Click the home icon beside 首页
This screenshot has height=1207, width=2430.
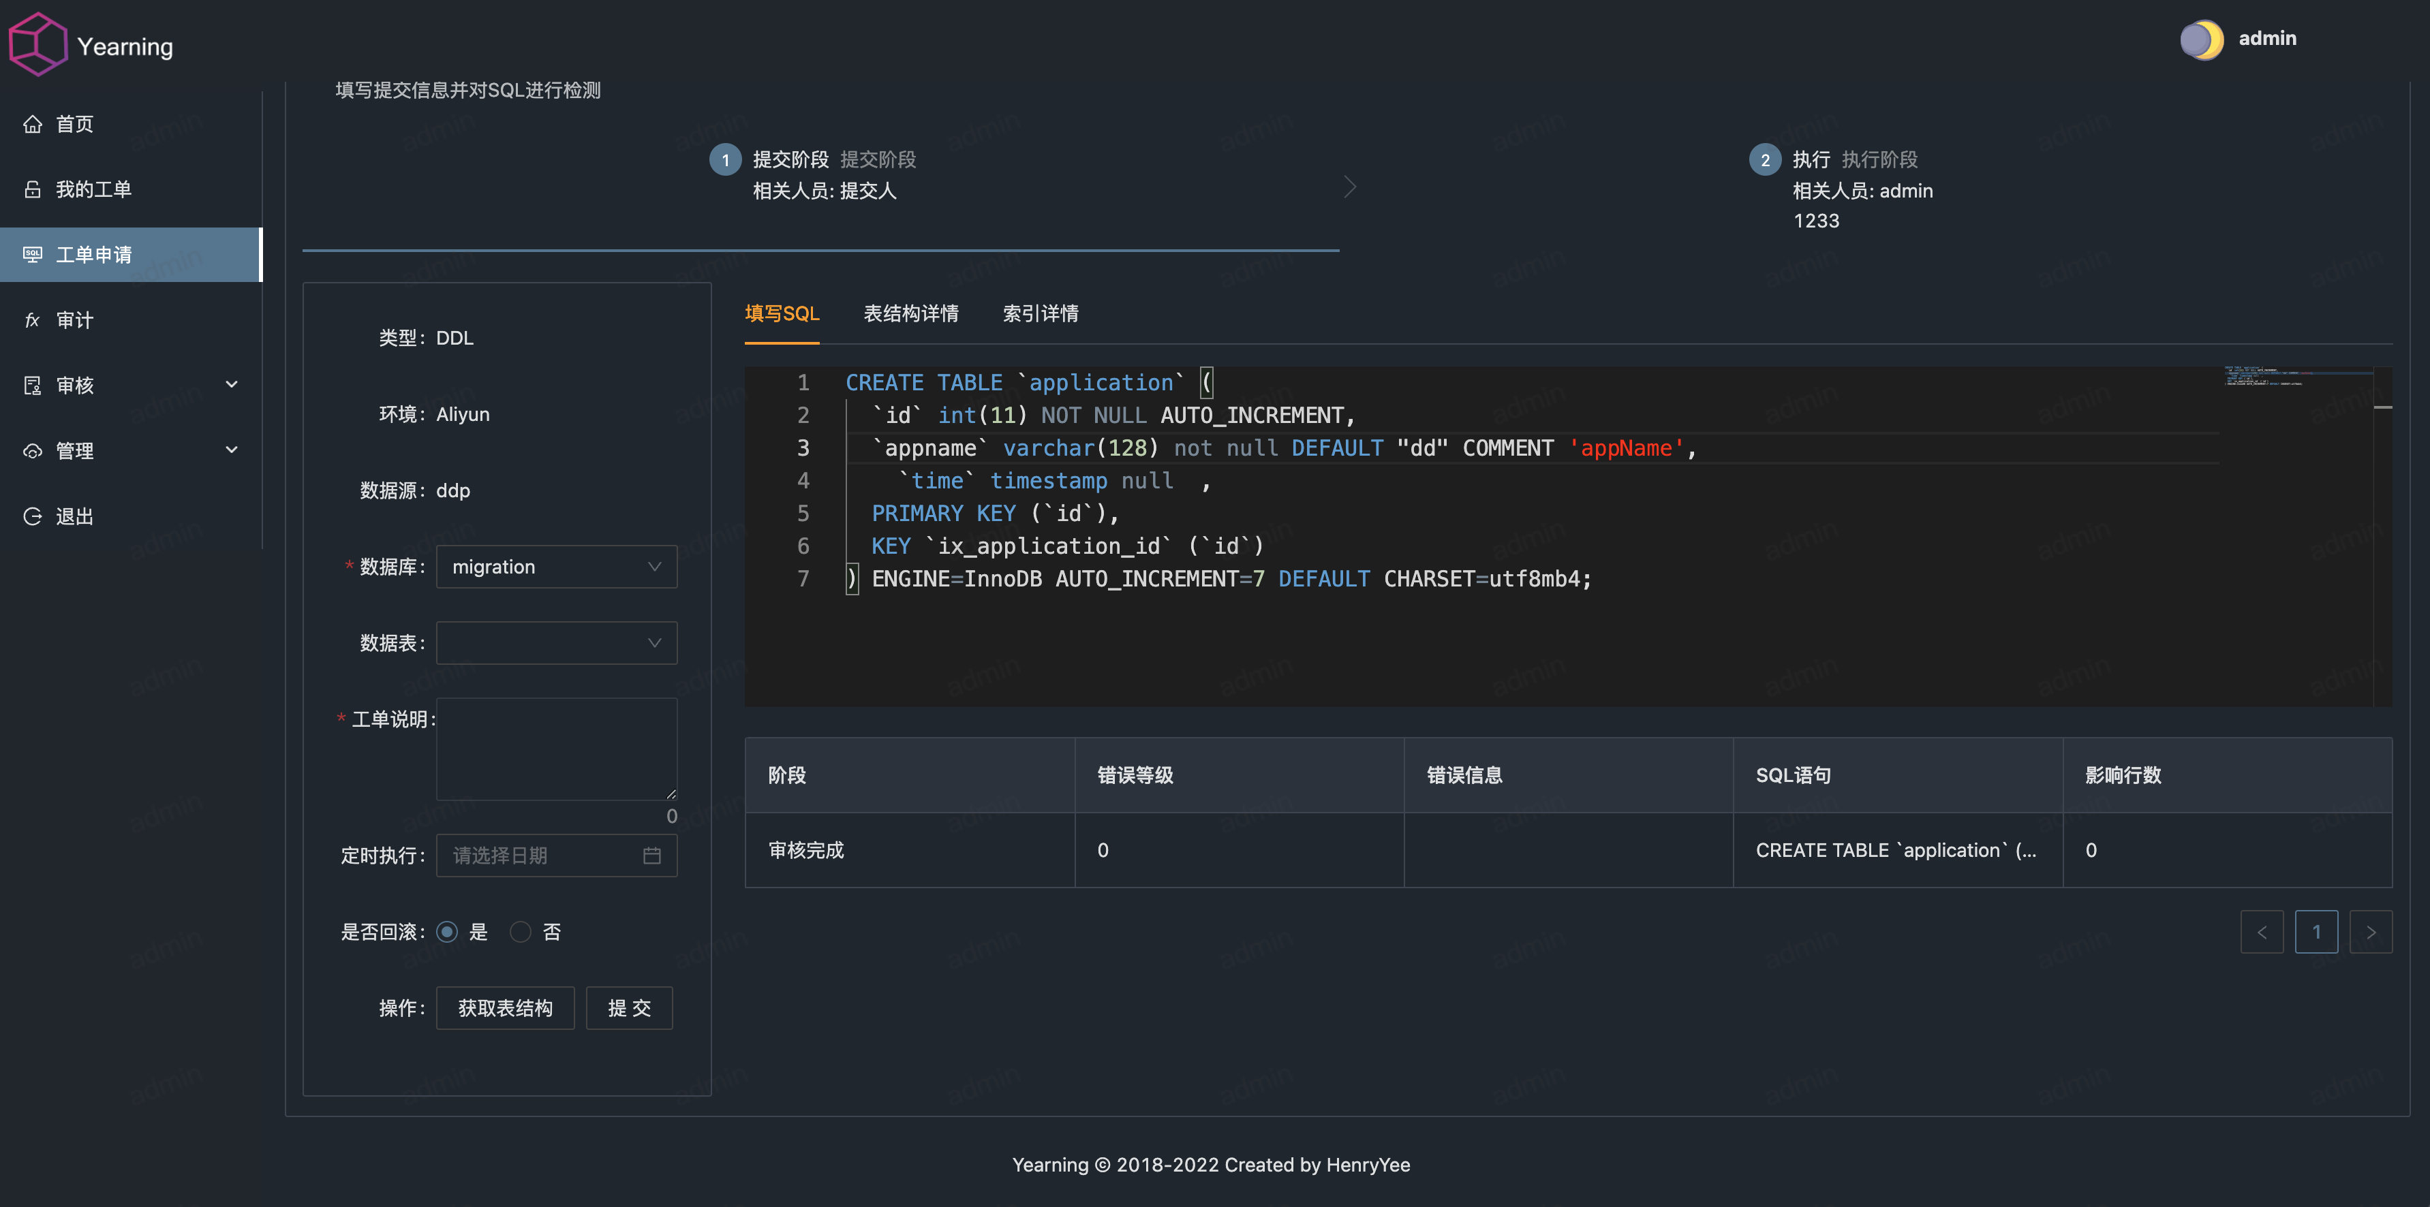[x=33, y=125]
